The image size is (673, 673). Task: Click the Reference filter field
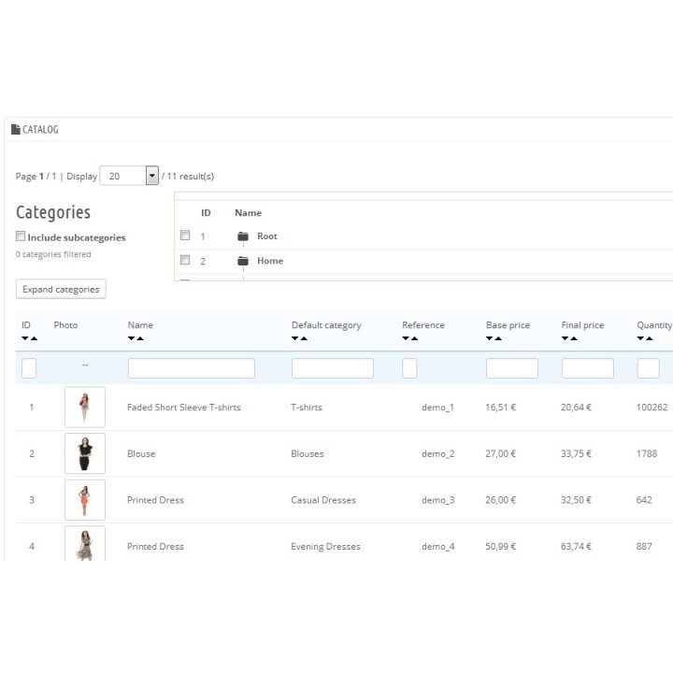coord(409,368)
